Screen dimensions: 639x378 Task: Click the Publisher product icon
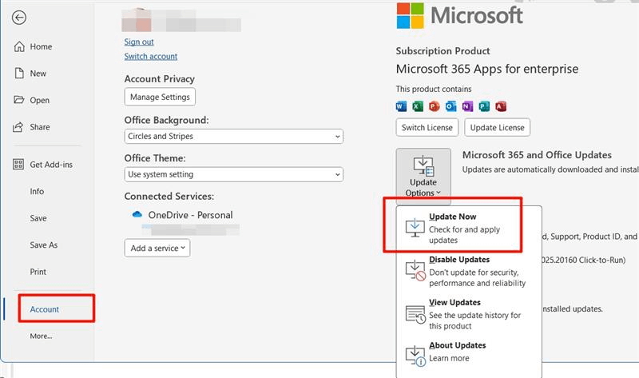coord(484,106)
